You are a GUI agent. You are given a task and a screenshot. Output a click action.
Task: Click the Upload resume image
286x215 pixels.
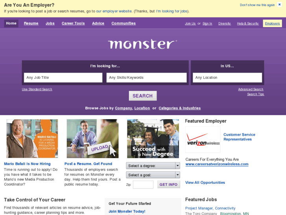pyautogui.click(x=92, y=138)
